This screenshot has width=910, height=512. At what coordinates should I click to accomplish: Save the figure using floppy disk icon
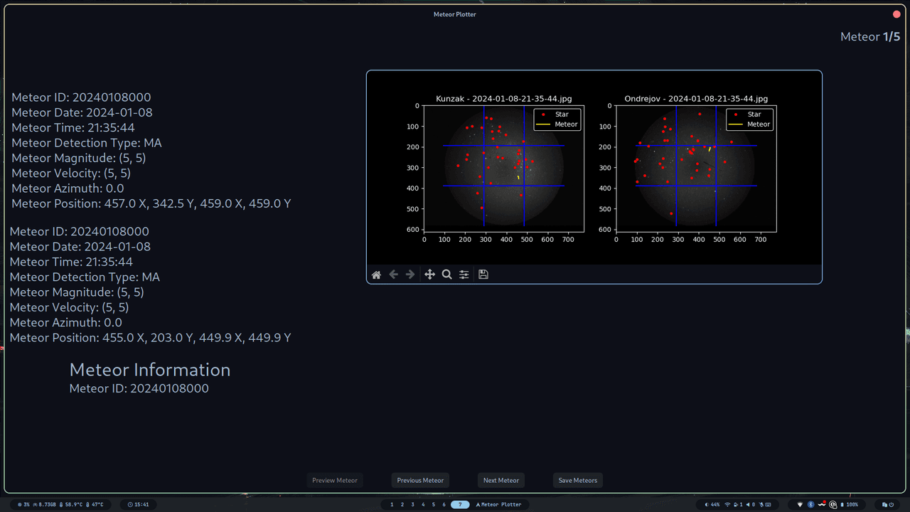[x=483, y=274]
